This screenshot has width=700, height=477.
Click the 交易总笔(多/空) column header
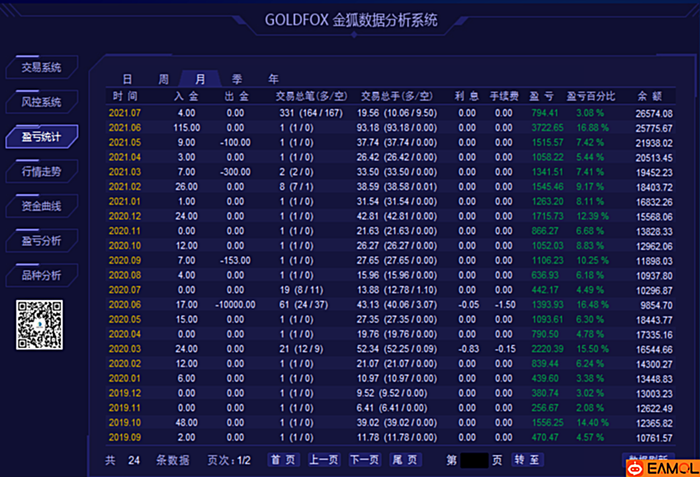pos(311,96)
